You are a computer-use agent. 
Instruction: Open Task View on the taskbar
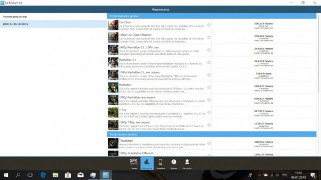point(30,175)
